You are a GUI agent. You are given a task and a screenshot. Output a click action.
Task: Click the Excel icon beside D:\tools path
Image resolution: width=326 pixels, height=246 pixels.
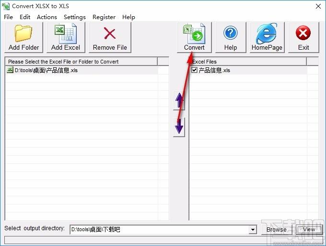point(10,70)
